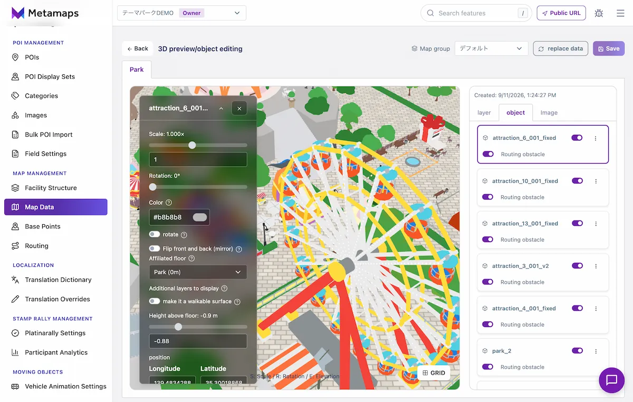Image resolution: width=633 pixels, height=402 pixels.
Task: Click the Save button
Action: pyautogui.click(x=609, y=49)
